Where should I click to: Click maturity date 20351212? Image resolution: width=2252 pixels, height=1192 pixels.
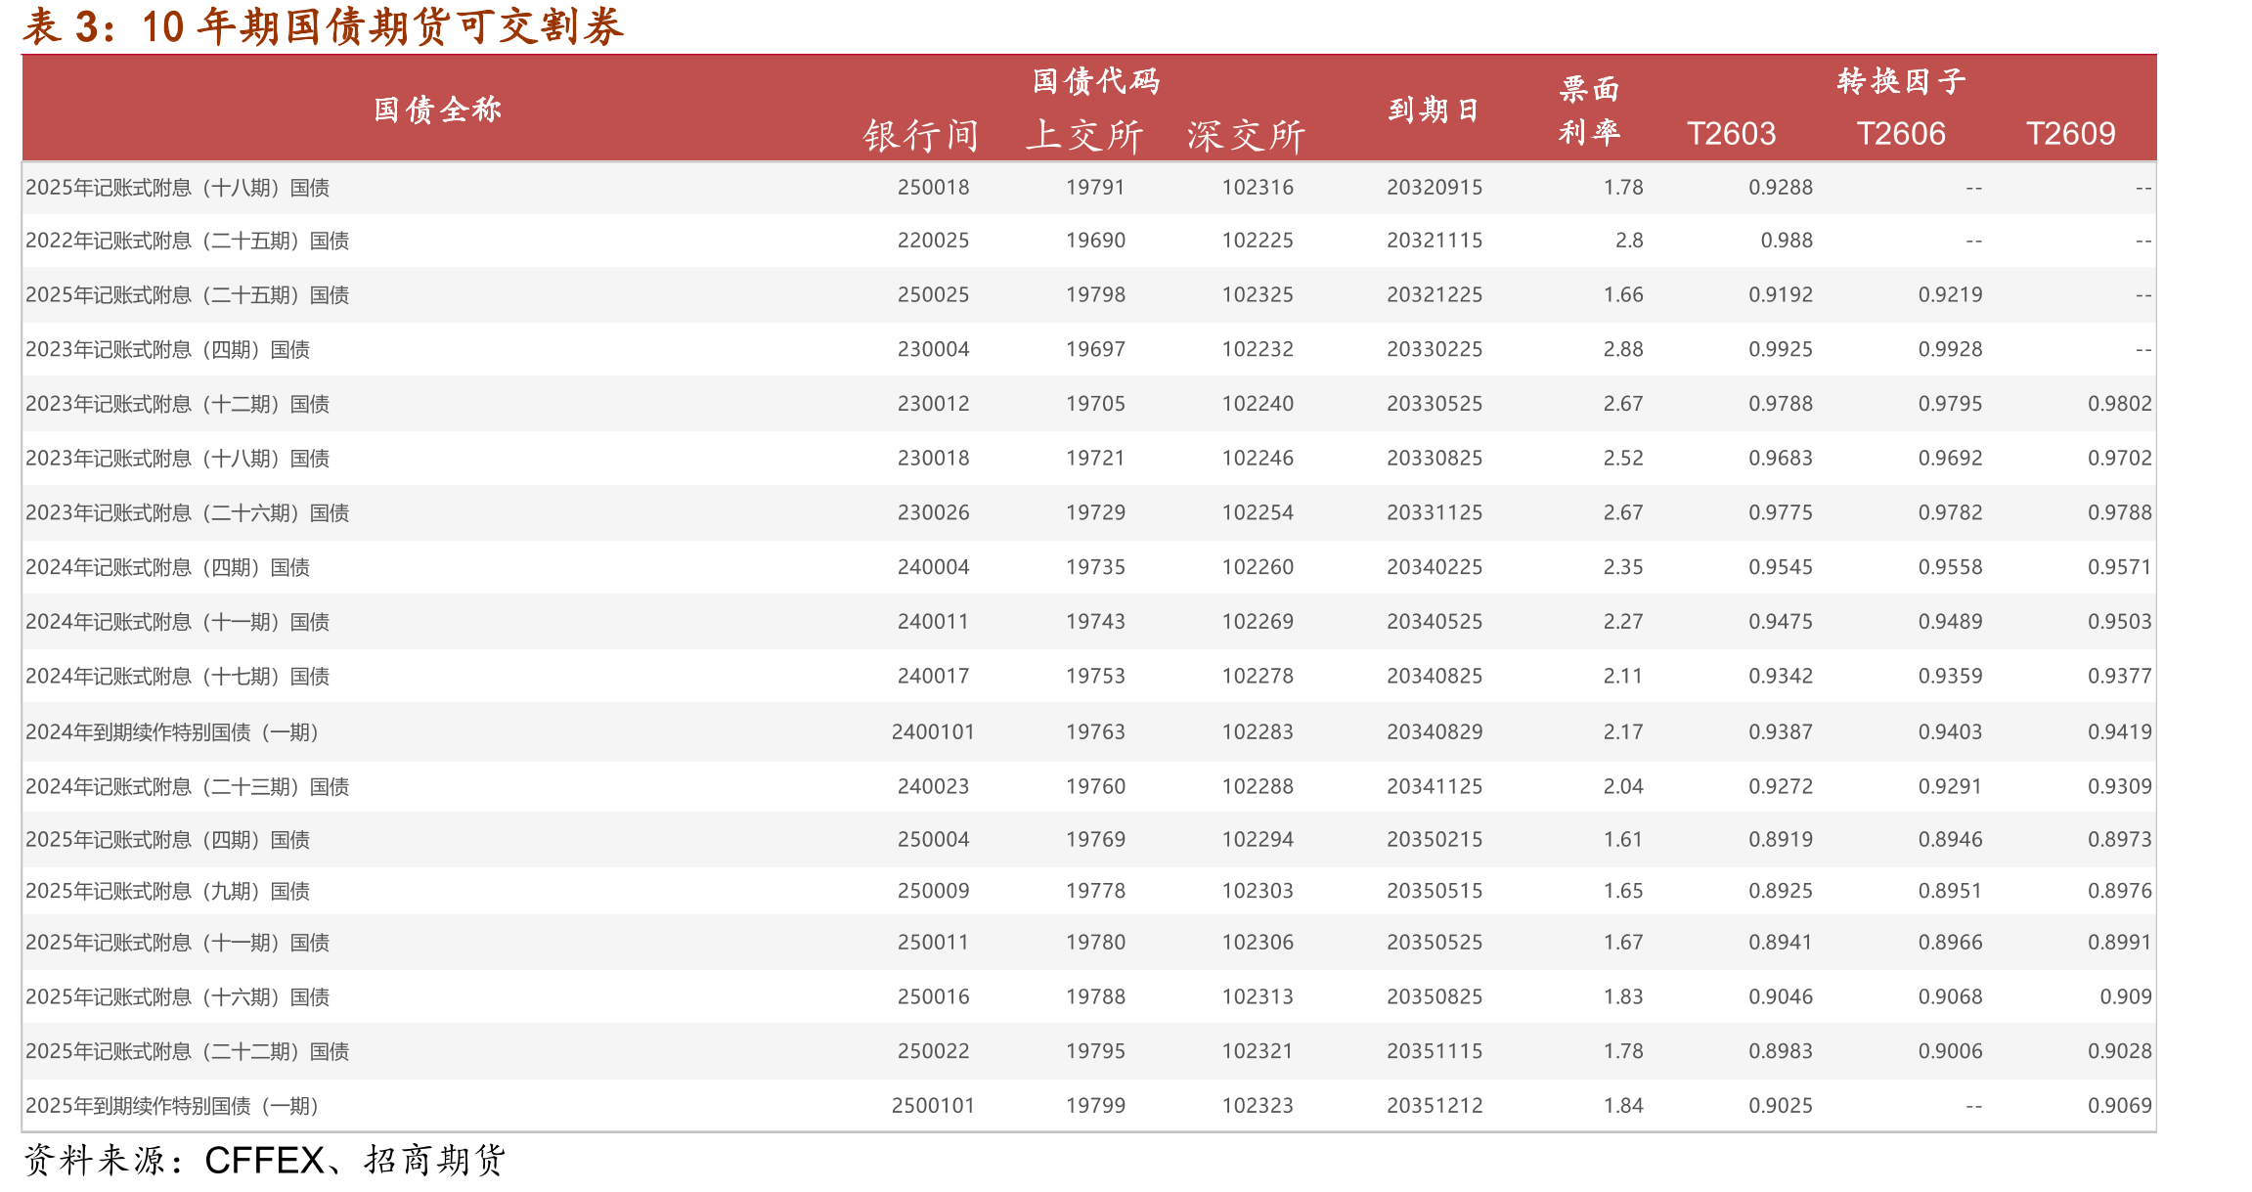tap(1435, 1106)
